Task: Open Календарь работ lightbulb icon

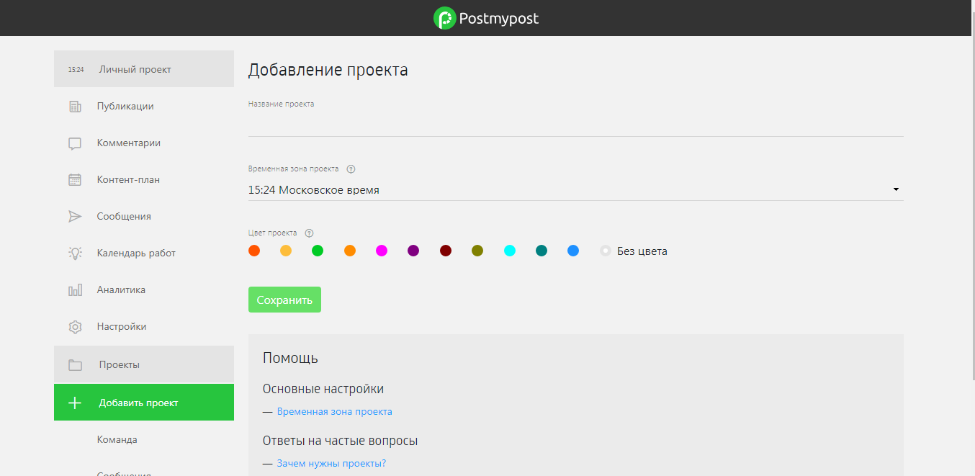Action: click(x=75, y=253)
